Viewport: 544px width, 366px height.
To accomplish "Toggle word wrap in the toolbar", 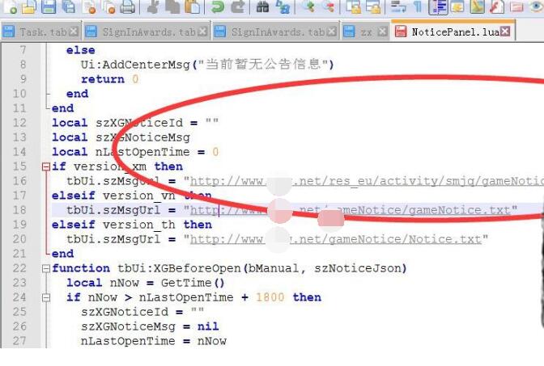I will pos(399,7).
